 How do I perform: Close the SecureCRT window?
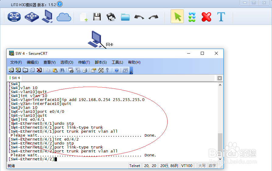216,54
